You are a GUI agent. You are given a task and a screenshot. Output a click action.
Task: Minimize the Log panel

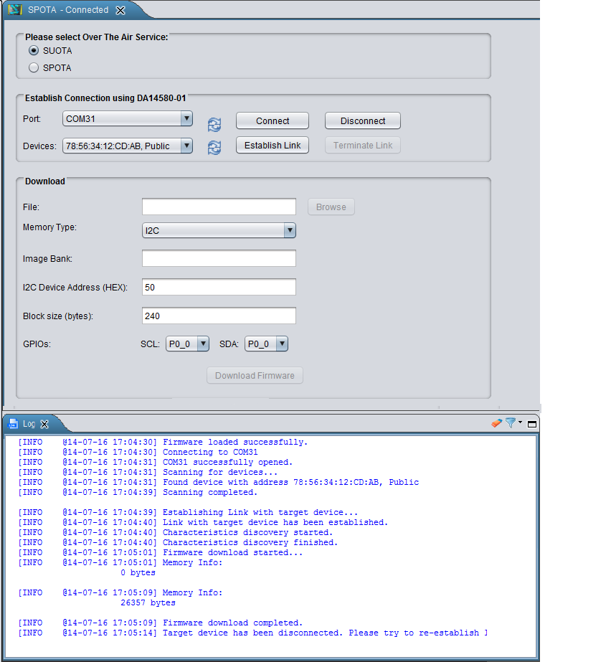click(x=532, y=424)
